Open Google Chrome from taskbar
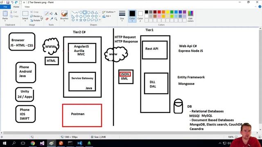 click(x=33, y=143)
